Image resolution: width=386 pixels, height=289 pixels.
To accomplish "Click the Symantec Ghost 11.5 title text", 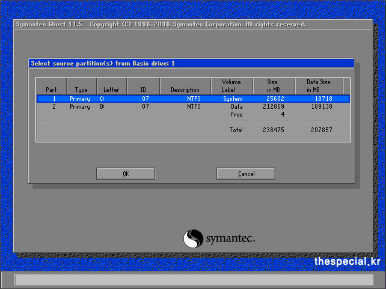I will pyautogui.click(x=49, y=25).
